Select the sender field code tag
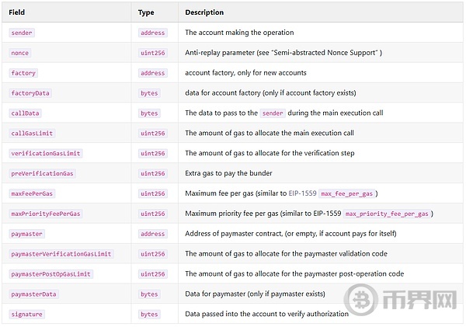Screen dimensions: 466x327 click(x=22, y=33)
